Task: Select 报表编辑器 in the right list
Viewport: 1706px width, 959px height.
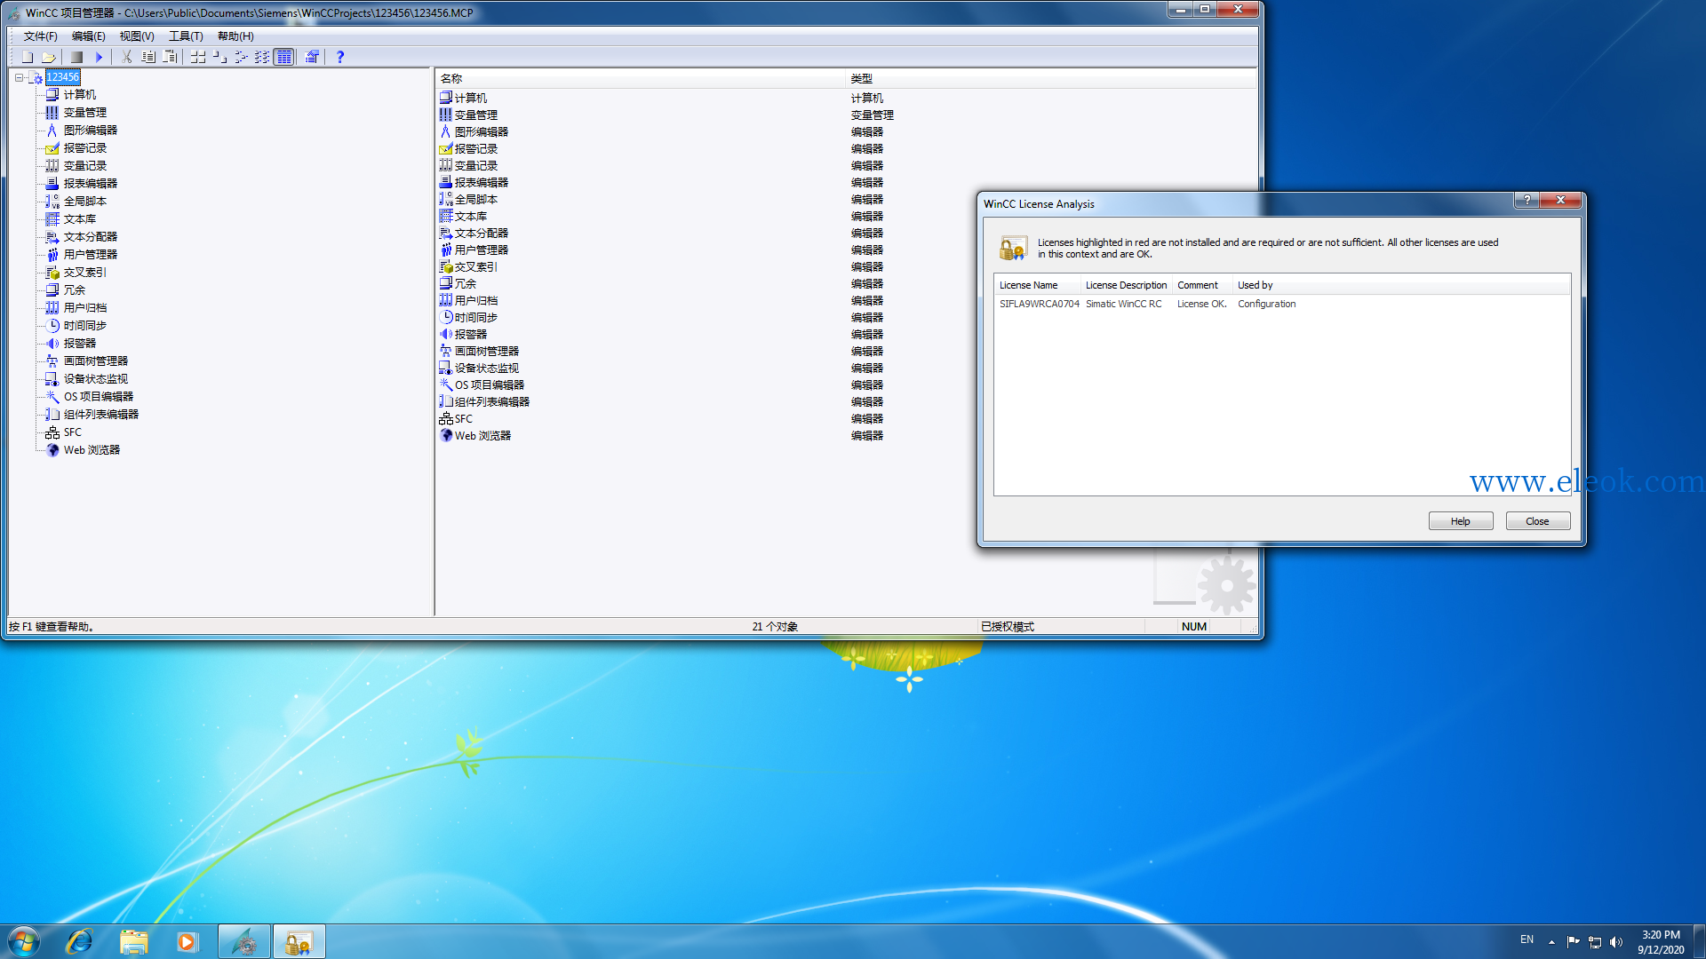Action: point(482,183)
